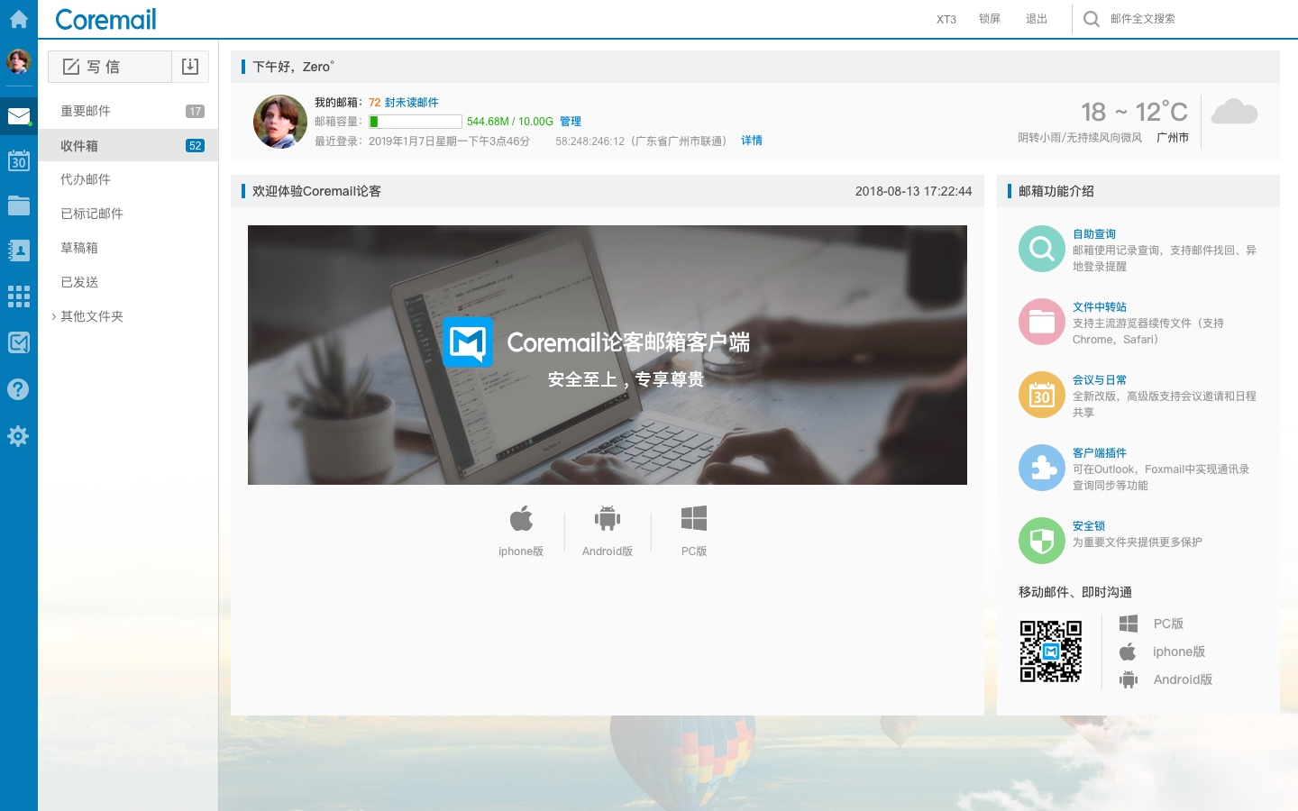This screenshot has width=1298, height=811.
Task: Click 管理 mailbox capacity link
Action: point(571,122)
